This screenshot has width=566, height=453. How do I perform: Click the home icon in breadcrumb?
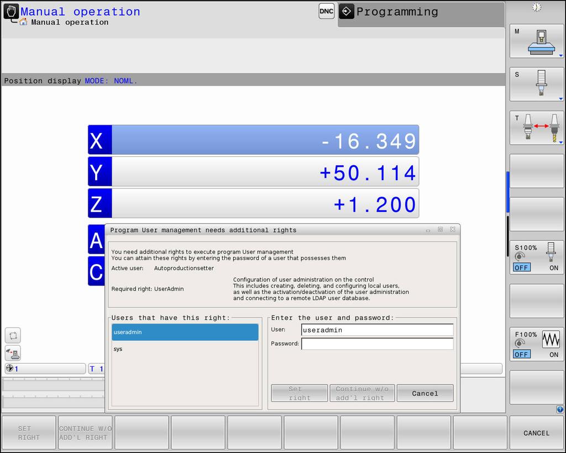(x=23, y=22)
